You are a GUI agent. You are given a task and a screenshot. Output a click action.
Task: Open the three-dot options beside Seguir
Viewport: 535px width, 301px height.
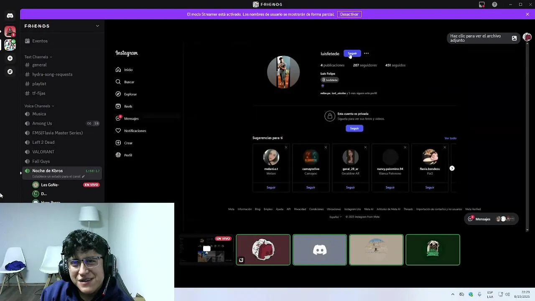tap(366, 54)
